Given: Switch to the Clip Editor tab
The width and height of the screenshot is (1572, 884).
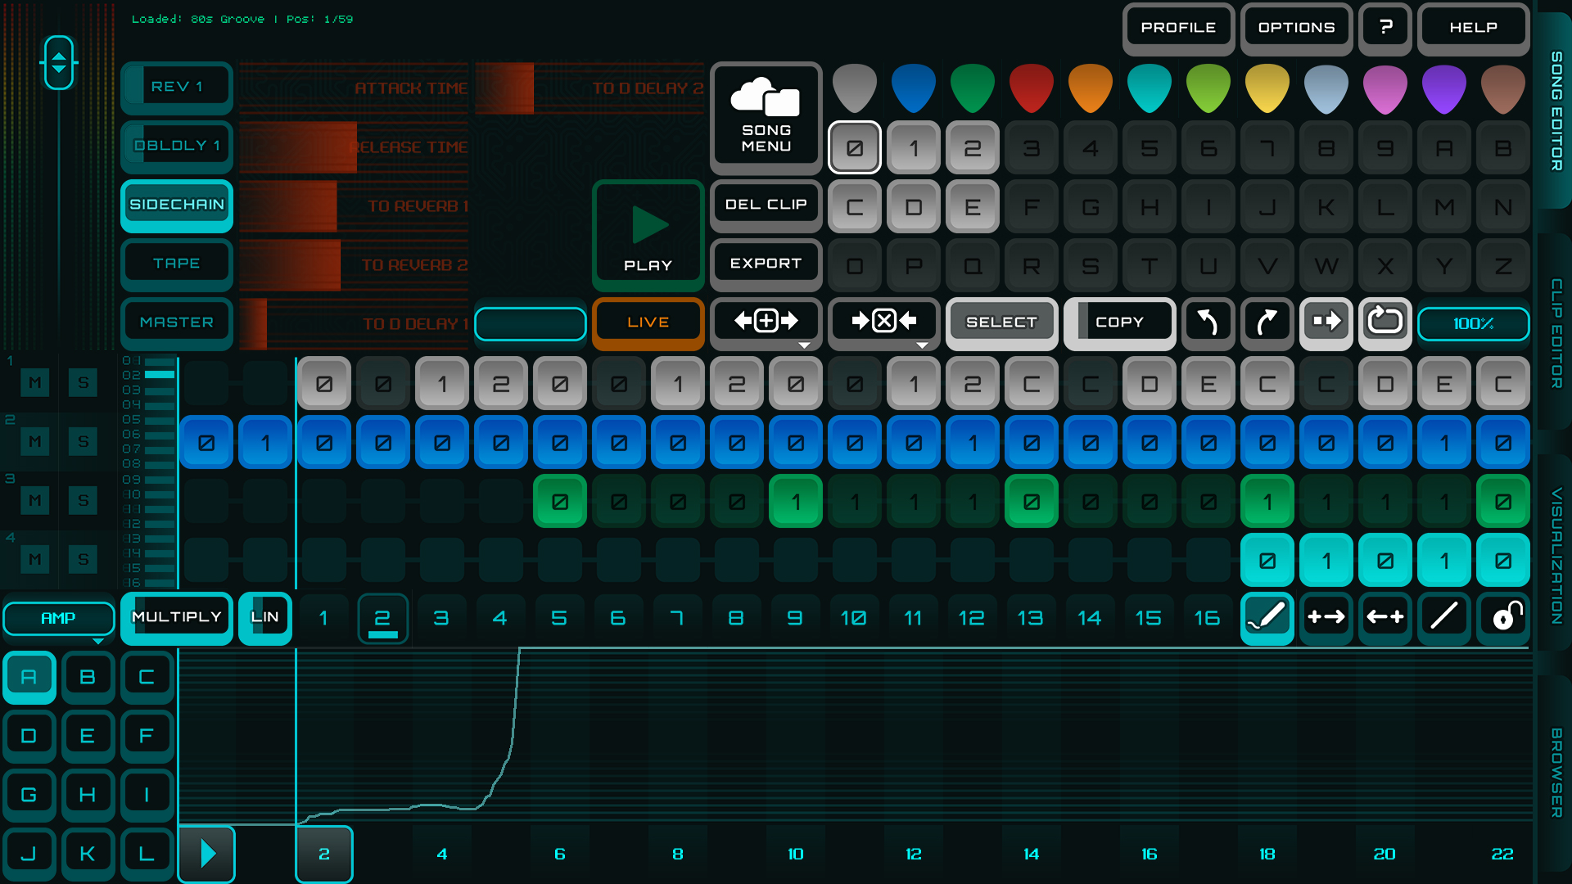Looking at the screenshot, I should point(1556,334).
